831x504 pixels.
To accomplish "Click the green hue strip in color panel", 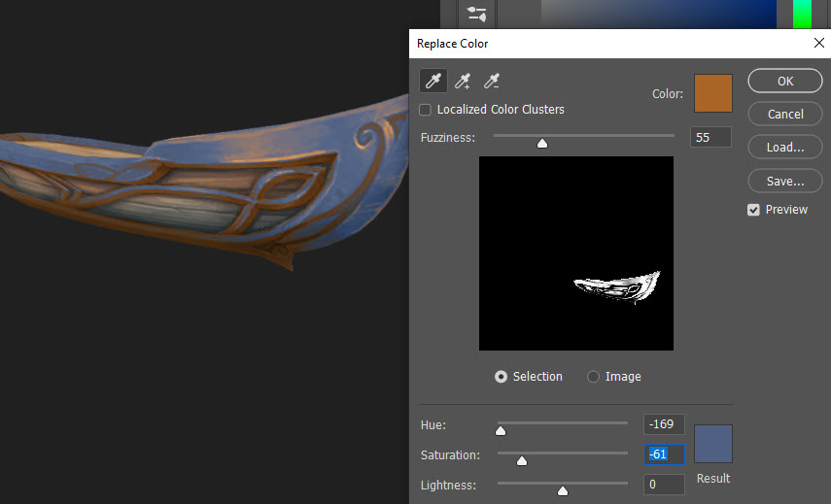I will coord(802,14).
